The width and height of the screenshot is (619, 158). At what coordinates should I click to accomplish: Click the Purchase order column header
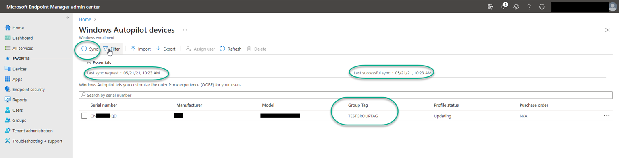[x=534, y=105]
